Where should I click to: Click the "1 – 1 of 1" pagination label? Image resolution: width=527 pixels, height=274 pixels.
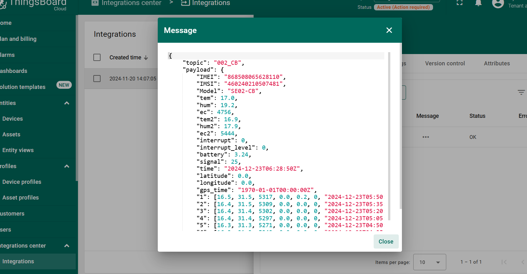[471, 262]
